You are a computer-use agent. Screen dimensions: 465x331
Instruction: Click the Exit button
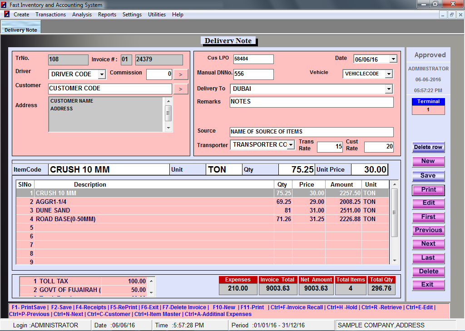point(428,285)
